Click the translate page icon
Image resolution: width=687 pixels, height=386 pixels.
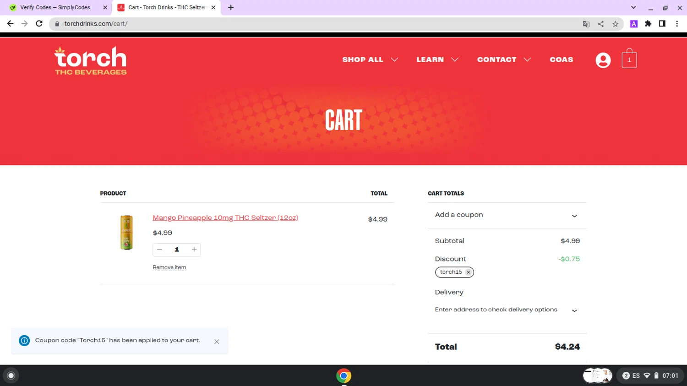586,24
